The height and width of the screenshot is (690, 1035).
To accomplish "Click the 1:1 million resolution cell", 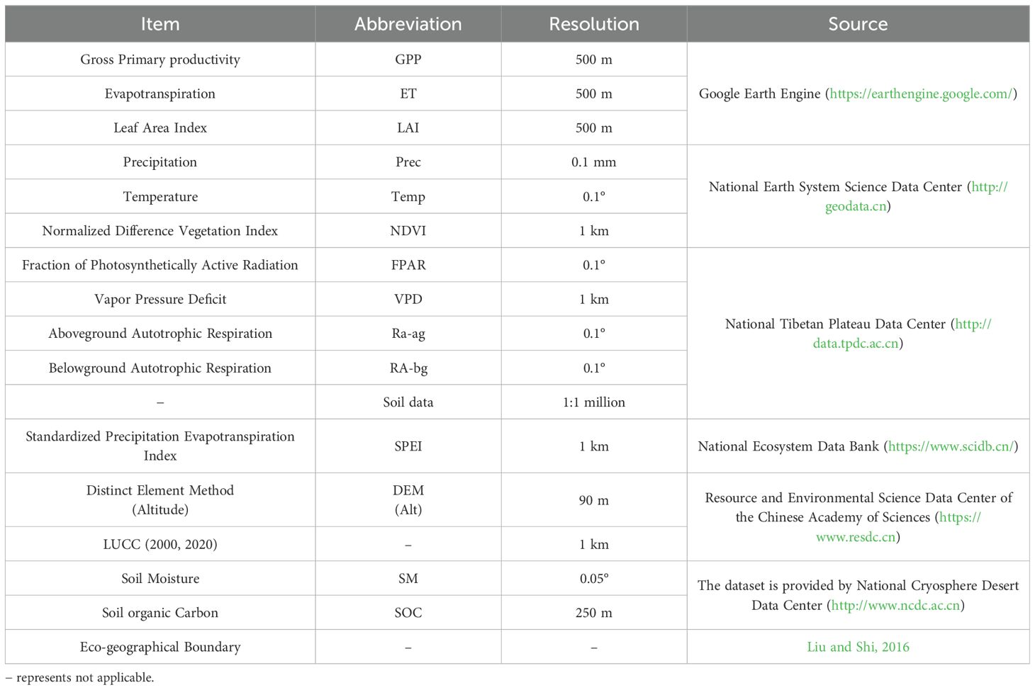I will (x=593, y=402).
